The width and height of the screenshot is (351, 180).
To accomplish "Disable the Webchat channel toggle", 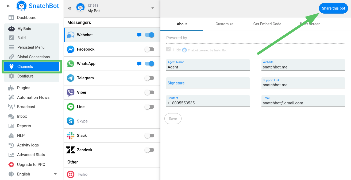I will 149,35.
